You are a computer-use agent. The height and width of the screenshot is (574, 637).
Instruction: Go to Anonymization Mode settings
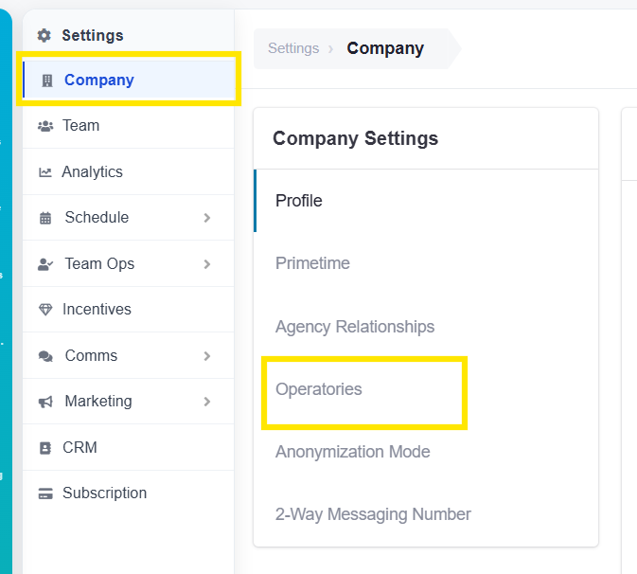[353, 452]
